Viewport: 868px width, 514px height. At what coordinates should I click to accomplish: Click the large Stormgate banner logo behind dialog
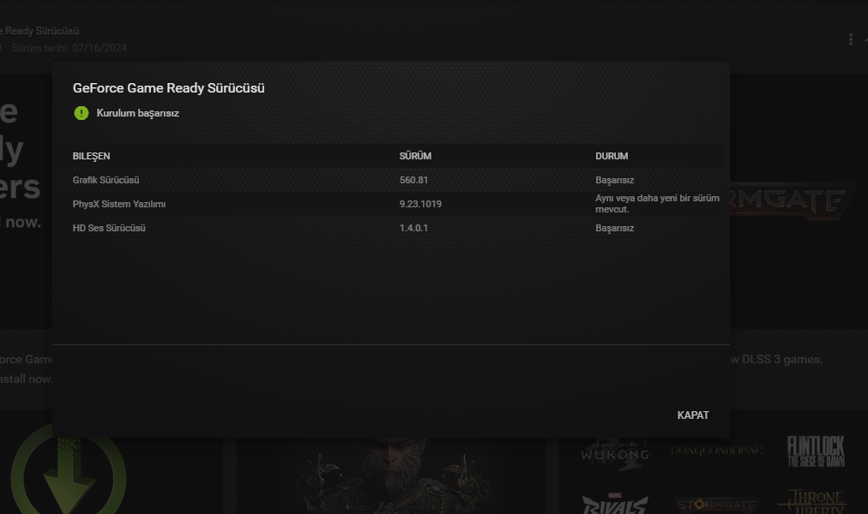click(792, 201)
